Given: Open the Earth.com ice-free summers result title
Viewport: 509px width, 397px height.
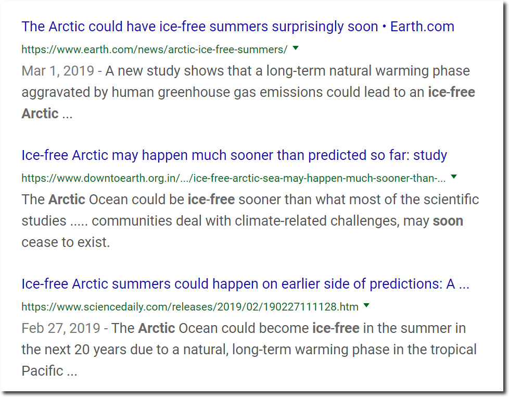Looking at the screenshot, I should click(x=238, y=27).
